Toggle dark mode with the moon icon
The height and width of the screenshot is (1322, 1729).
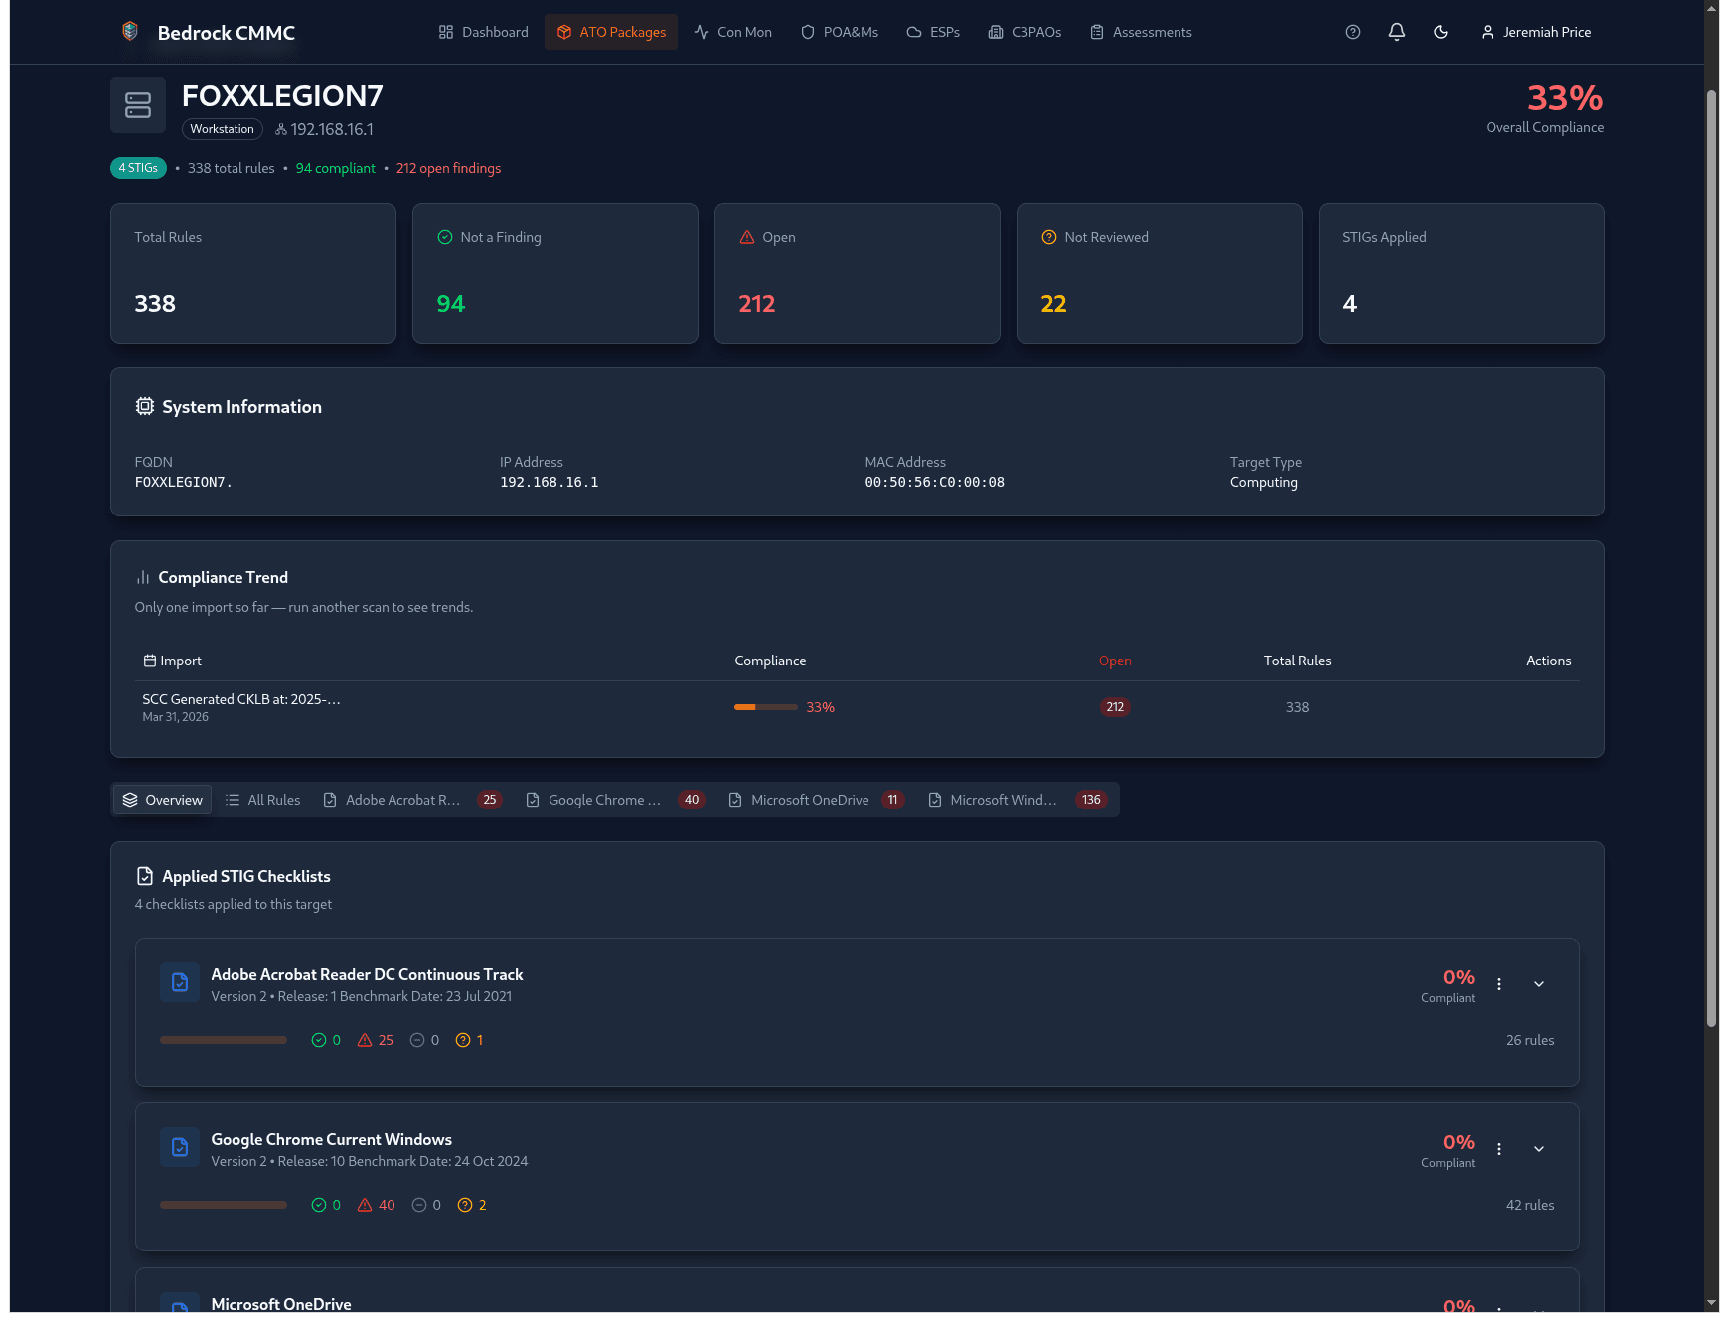1440,32
